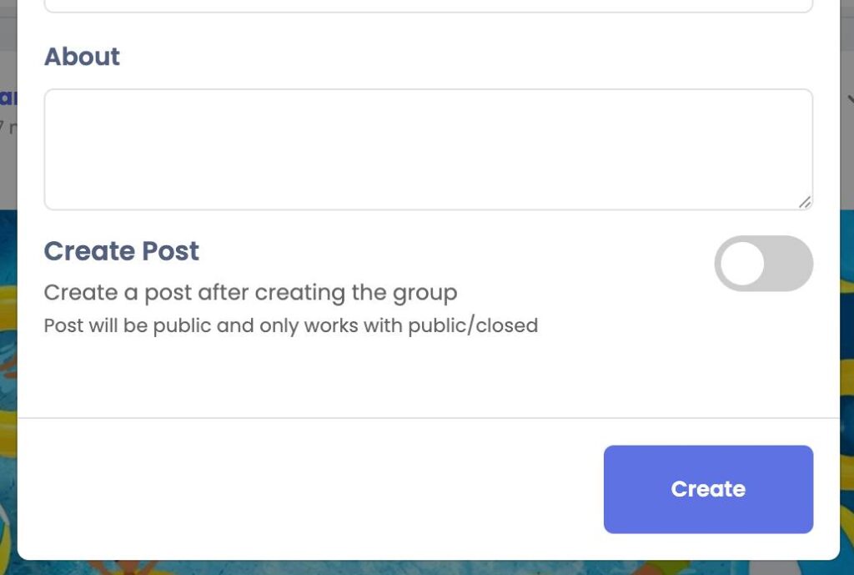Click the chevron arrow behind the dialog's right edge
This screenshot has width=854, height=575.
coord(850,99)
